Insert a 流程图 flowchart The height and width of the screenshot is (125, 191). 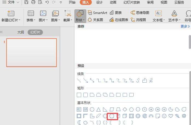[x=138, y=20]
